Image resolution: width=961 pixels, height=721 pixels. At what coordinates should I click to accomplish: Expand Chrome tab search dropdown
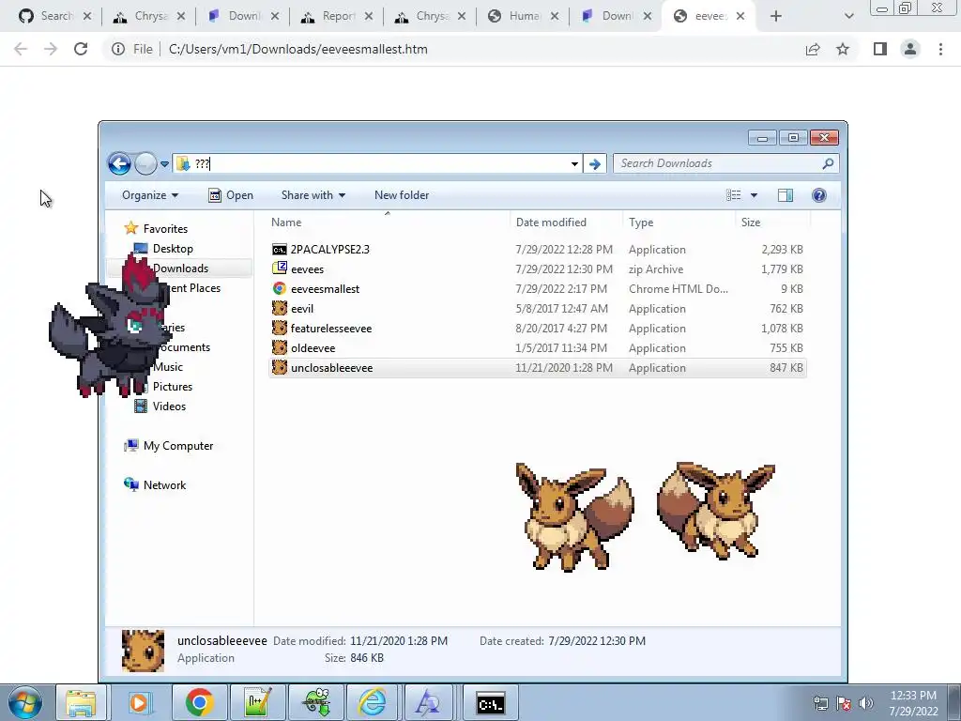pyautogui.click(x=848, y=16)
